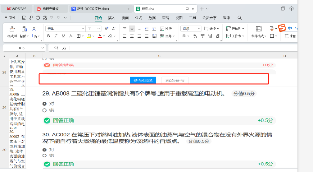Click AutoSum (求和) sigma icon
This screenshot has width=313, height=172.
coord(290,36)
